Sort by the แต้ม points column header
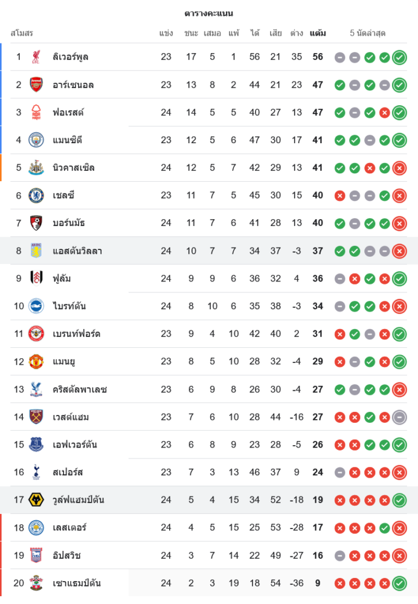418x604 pixels. 318,33
